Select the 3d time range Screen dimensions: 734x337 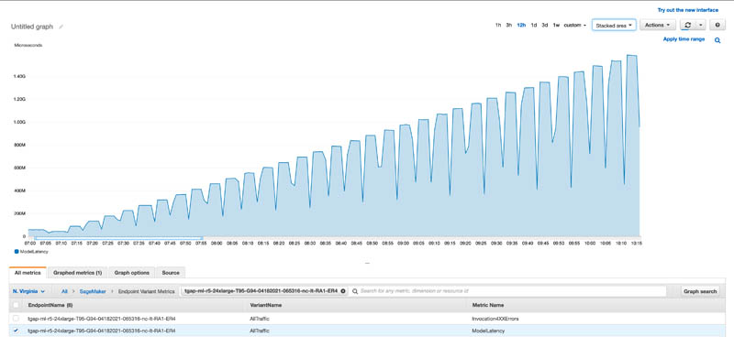545,26
